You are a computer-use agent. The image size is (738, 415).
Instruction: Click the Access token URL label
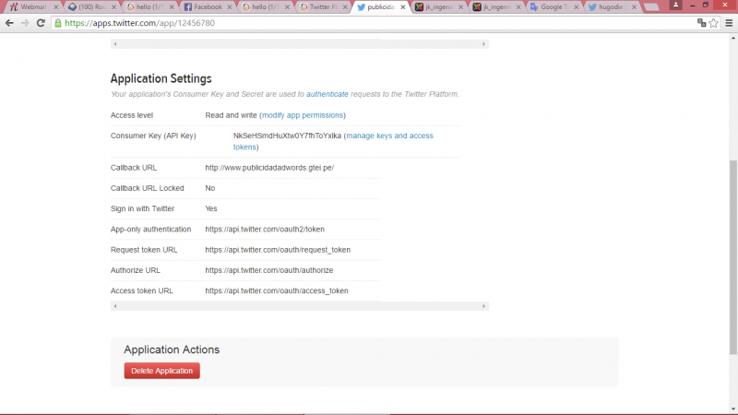tap(142, 290)
